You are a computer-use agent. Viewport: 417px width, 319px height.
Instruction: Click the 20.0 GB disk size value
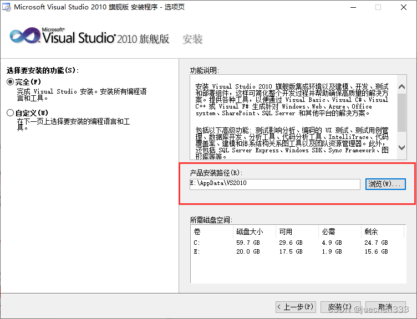(248, 251)
